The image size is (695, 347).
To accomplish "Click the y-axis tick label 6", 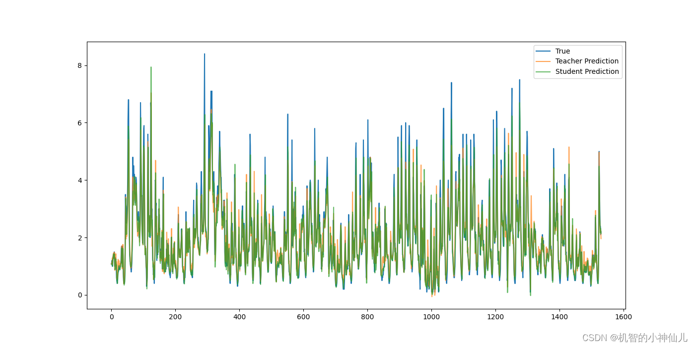I will tap(79, 123).
